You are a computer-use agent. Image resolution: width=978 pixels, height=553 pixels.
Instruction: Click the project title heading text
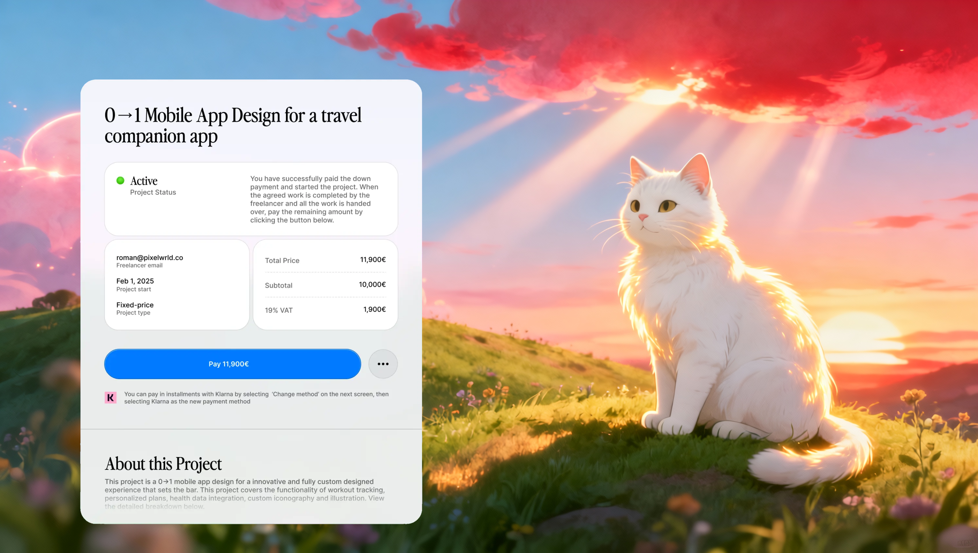[x=233, y=125]
